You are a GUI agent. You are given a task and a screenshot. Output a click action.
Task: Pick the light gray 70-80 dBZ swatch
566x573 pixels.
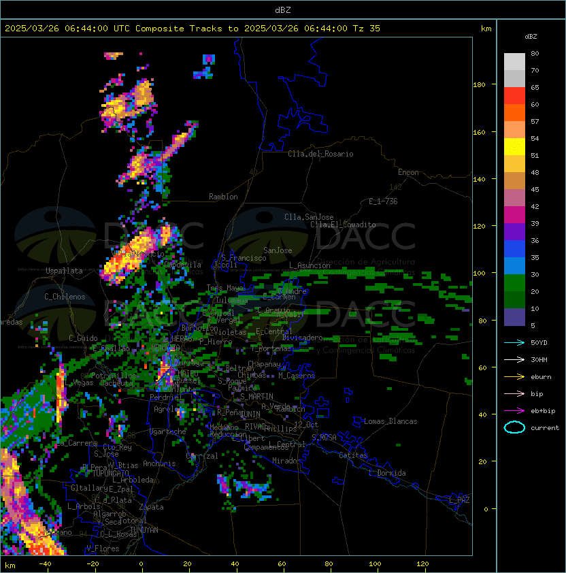click(514, 62)
